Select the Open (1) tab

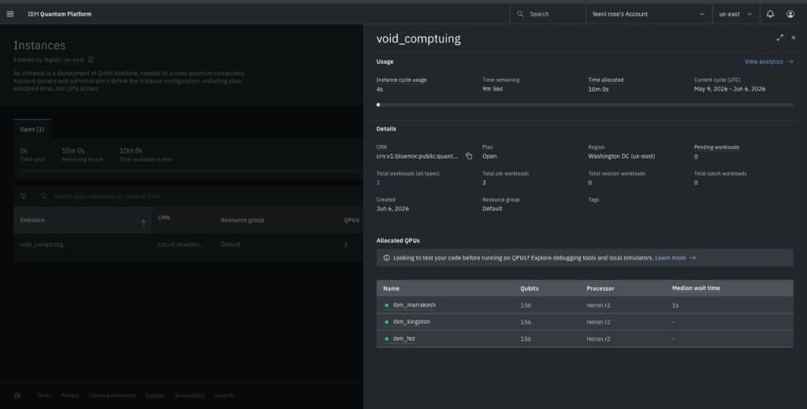point(32,129)
